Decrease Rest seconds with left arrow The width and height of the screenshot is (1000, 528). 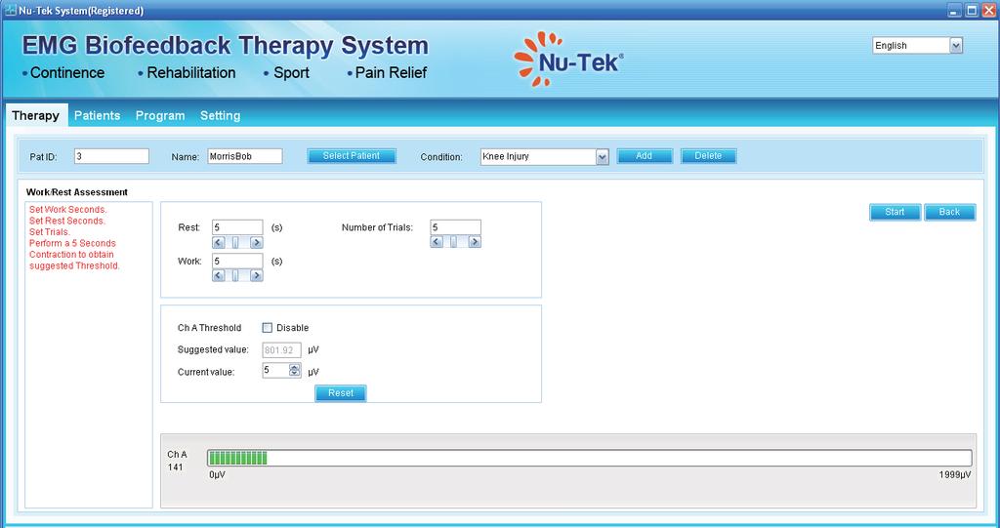coord(219,242)
